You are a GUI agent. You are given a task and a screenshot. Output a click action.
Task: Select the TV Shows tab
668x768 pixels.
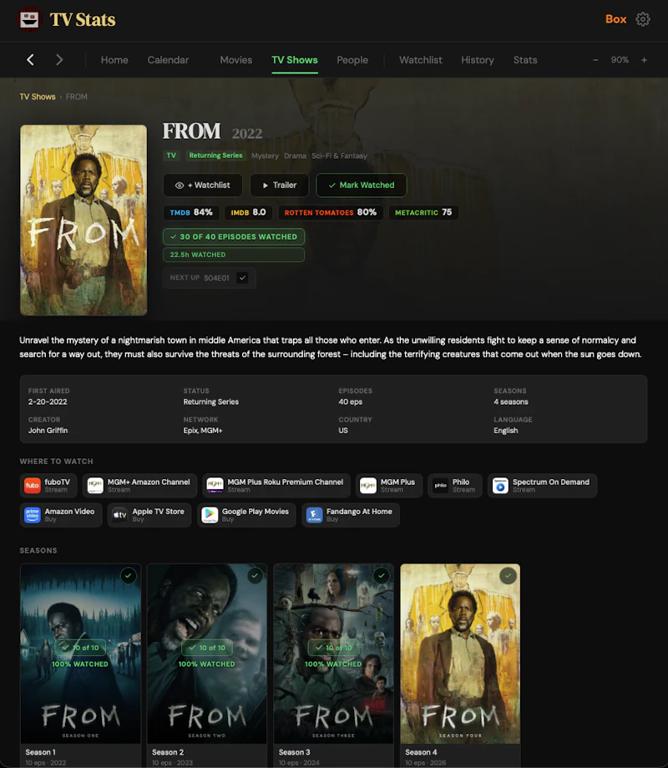[295, 60]
